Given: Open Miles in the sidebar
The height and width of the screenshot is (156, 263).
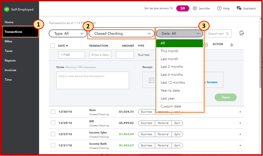Looking at the screenshot, I should coord(8,41).
